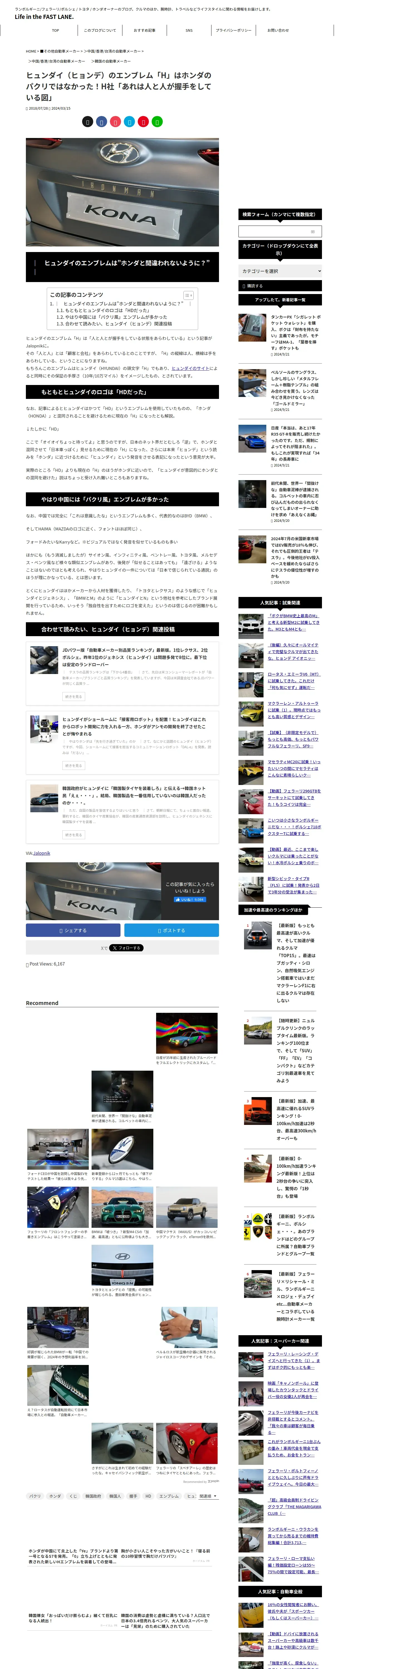Click HOME in breadcrumb
411x1669 pixels.
31,51
